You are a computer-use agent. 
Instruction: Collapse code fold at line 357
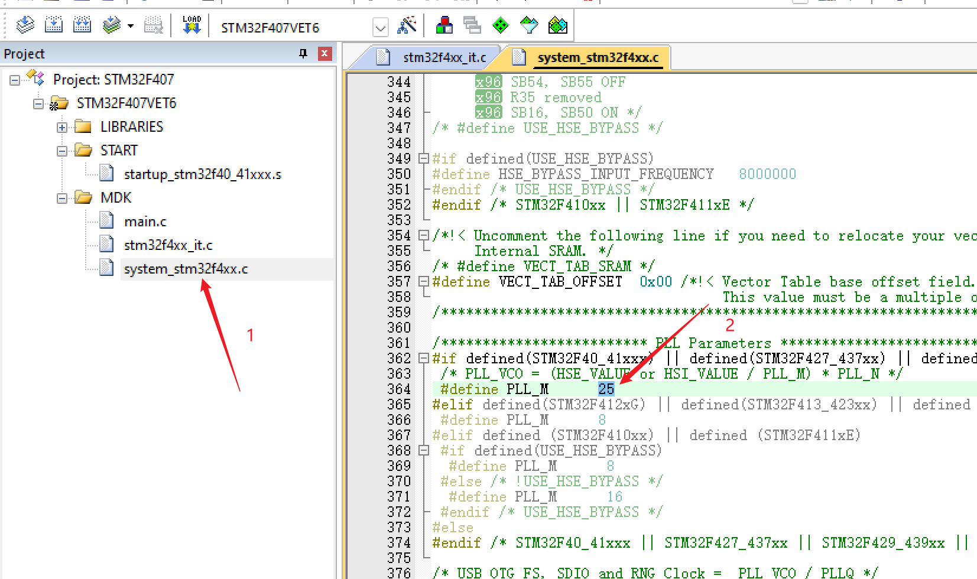click(x=423, y=281)
